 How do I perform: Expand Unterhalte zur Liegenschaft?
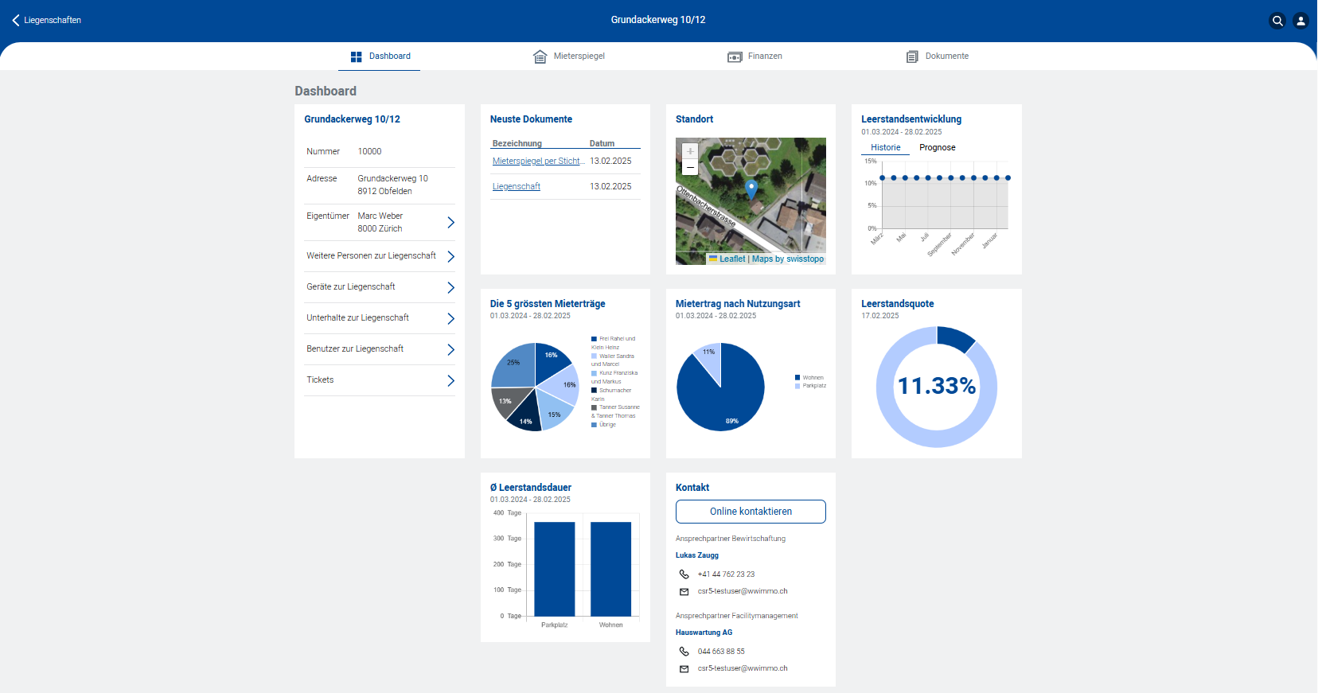click(x=380, y=318)
